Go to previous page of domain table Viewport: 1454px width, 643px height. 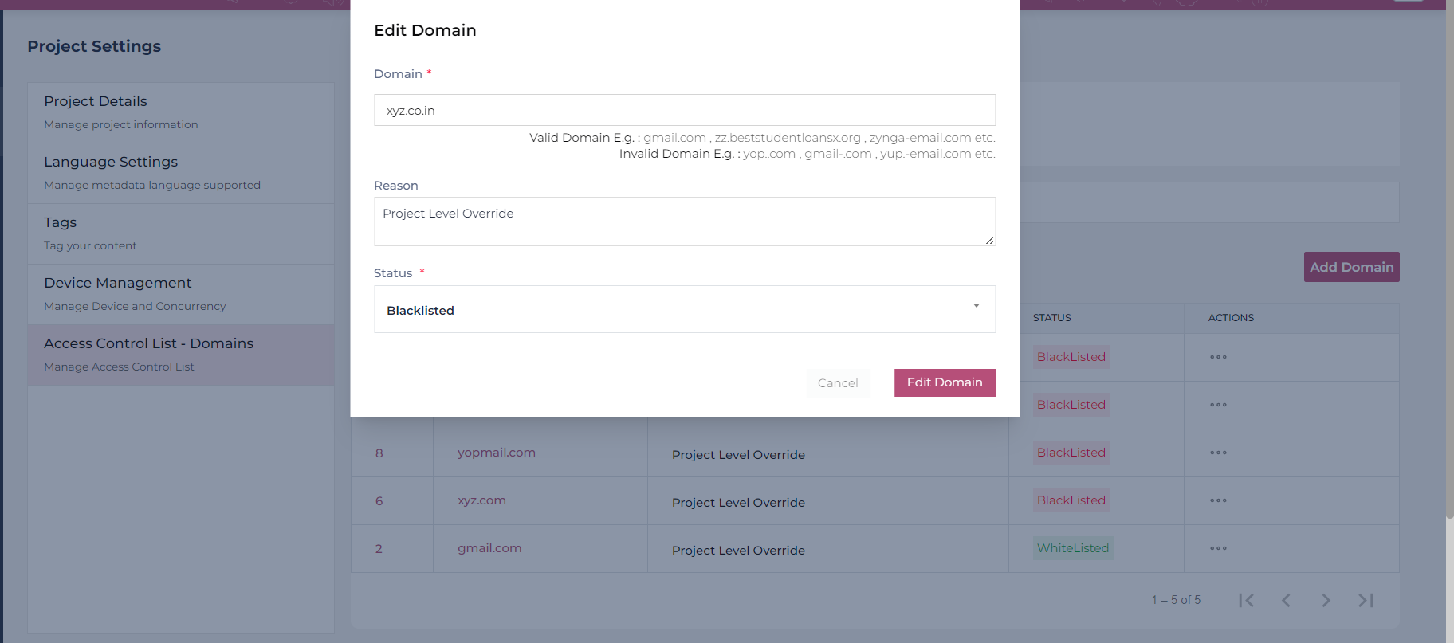[x=1286, y=600]
